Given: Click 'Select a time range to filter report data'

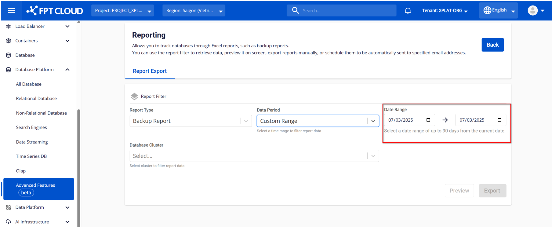Looking at the screenshot, I should point(289,131).
